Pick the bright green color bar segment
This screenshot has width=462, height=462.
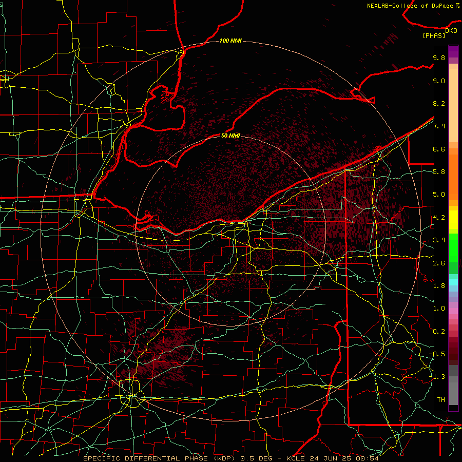453,248
